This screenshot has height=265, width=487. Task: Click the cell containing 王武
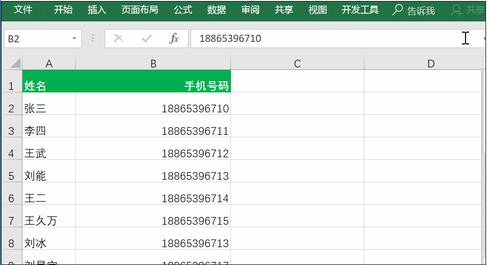click(x=49, y=148)
